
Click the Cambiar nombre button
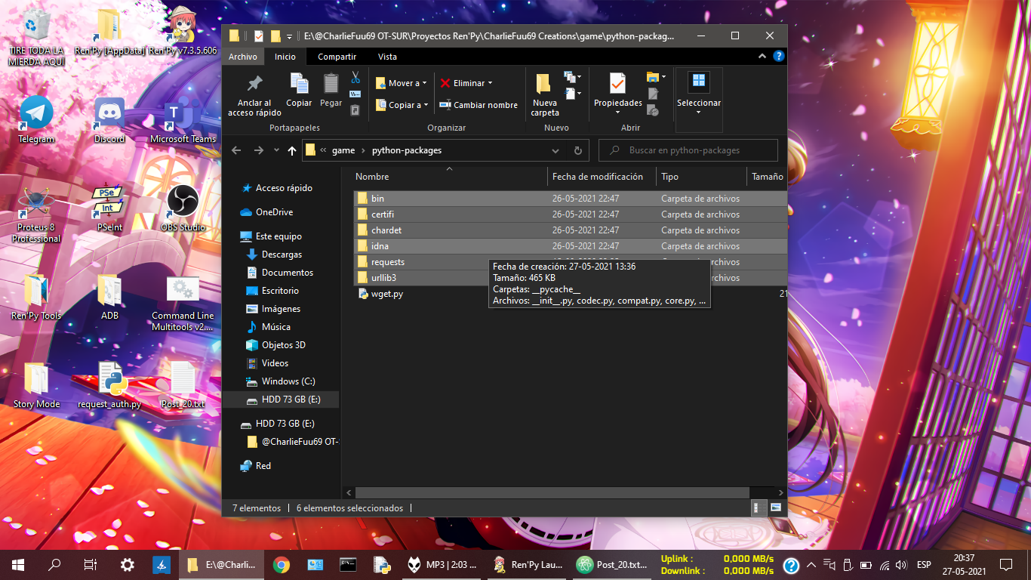479,105
